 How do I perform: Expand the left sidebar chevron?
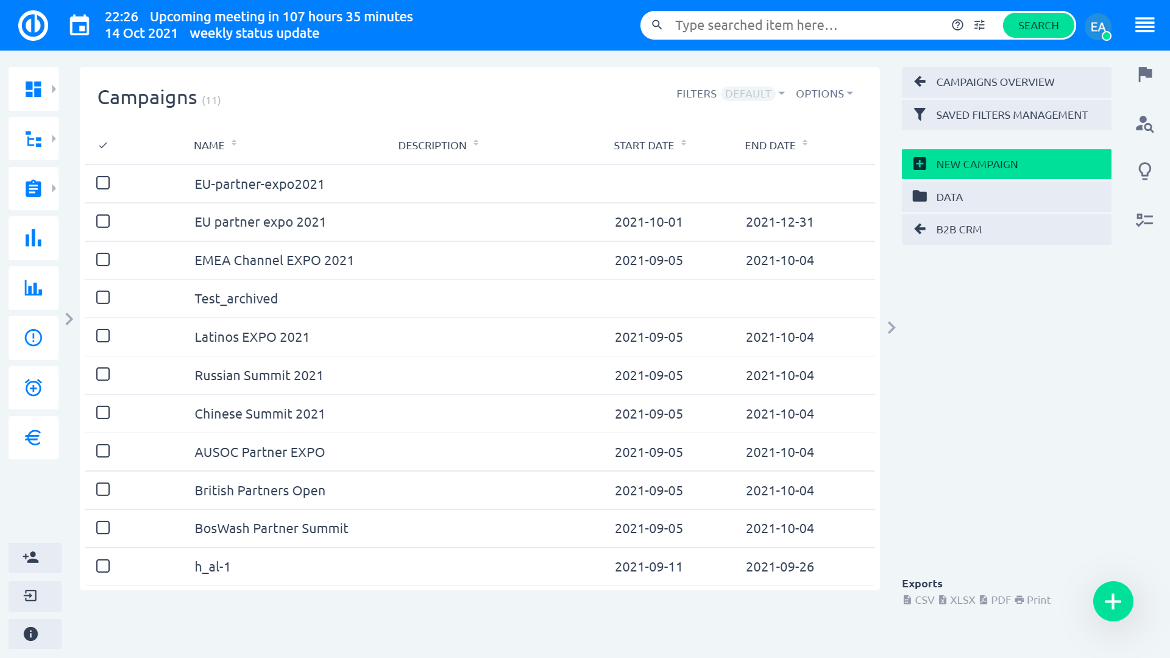[69, 319]
